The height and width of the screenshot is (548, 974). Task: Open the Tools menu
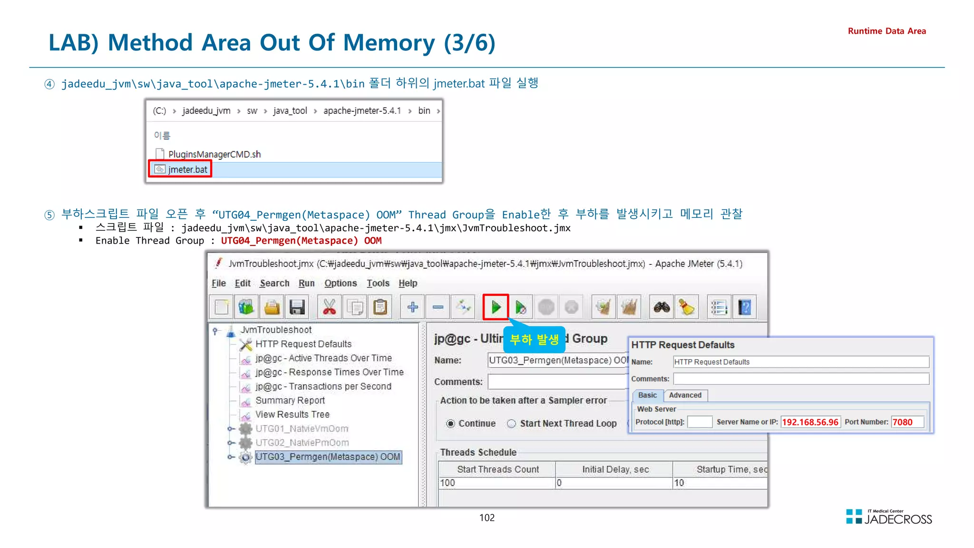tap(378, 283)
